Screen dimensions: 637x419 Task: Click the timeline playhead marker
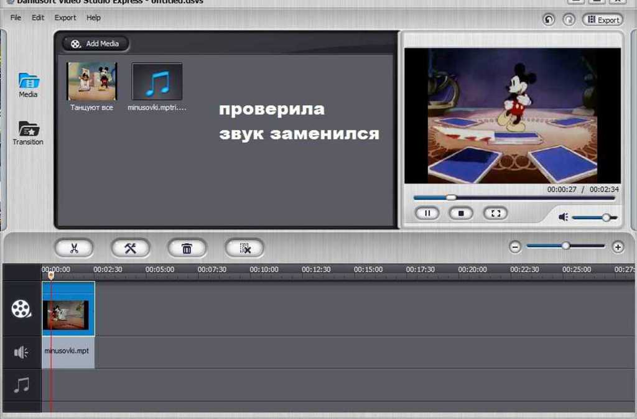51,275
